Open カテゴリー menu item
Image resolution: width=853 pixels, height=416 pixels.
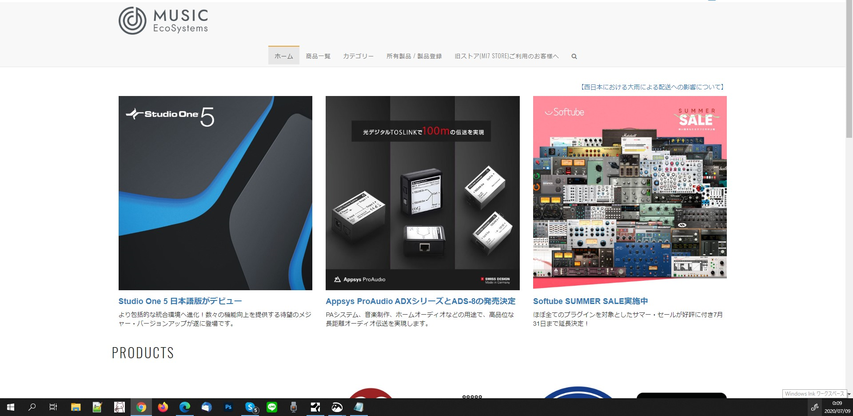358,56
